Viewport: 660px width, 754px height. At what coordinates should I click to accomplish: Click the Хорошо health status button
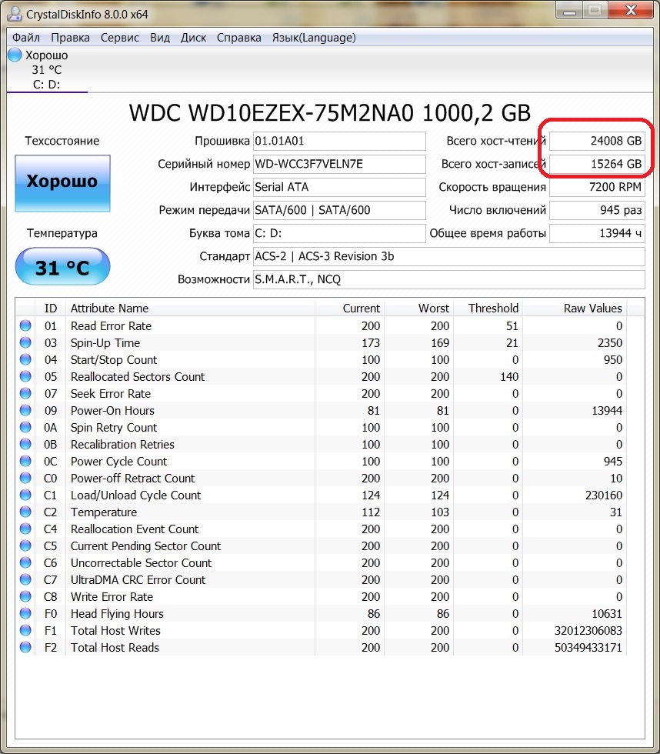[62, 183]
